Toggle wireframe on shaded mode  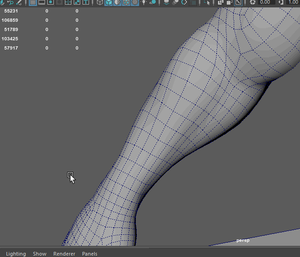(126, 2)
